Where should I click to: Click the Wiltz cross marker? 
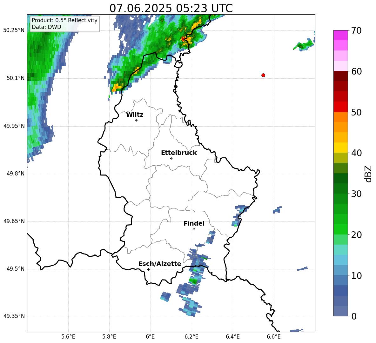137,120
